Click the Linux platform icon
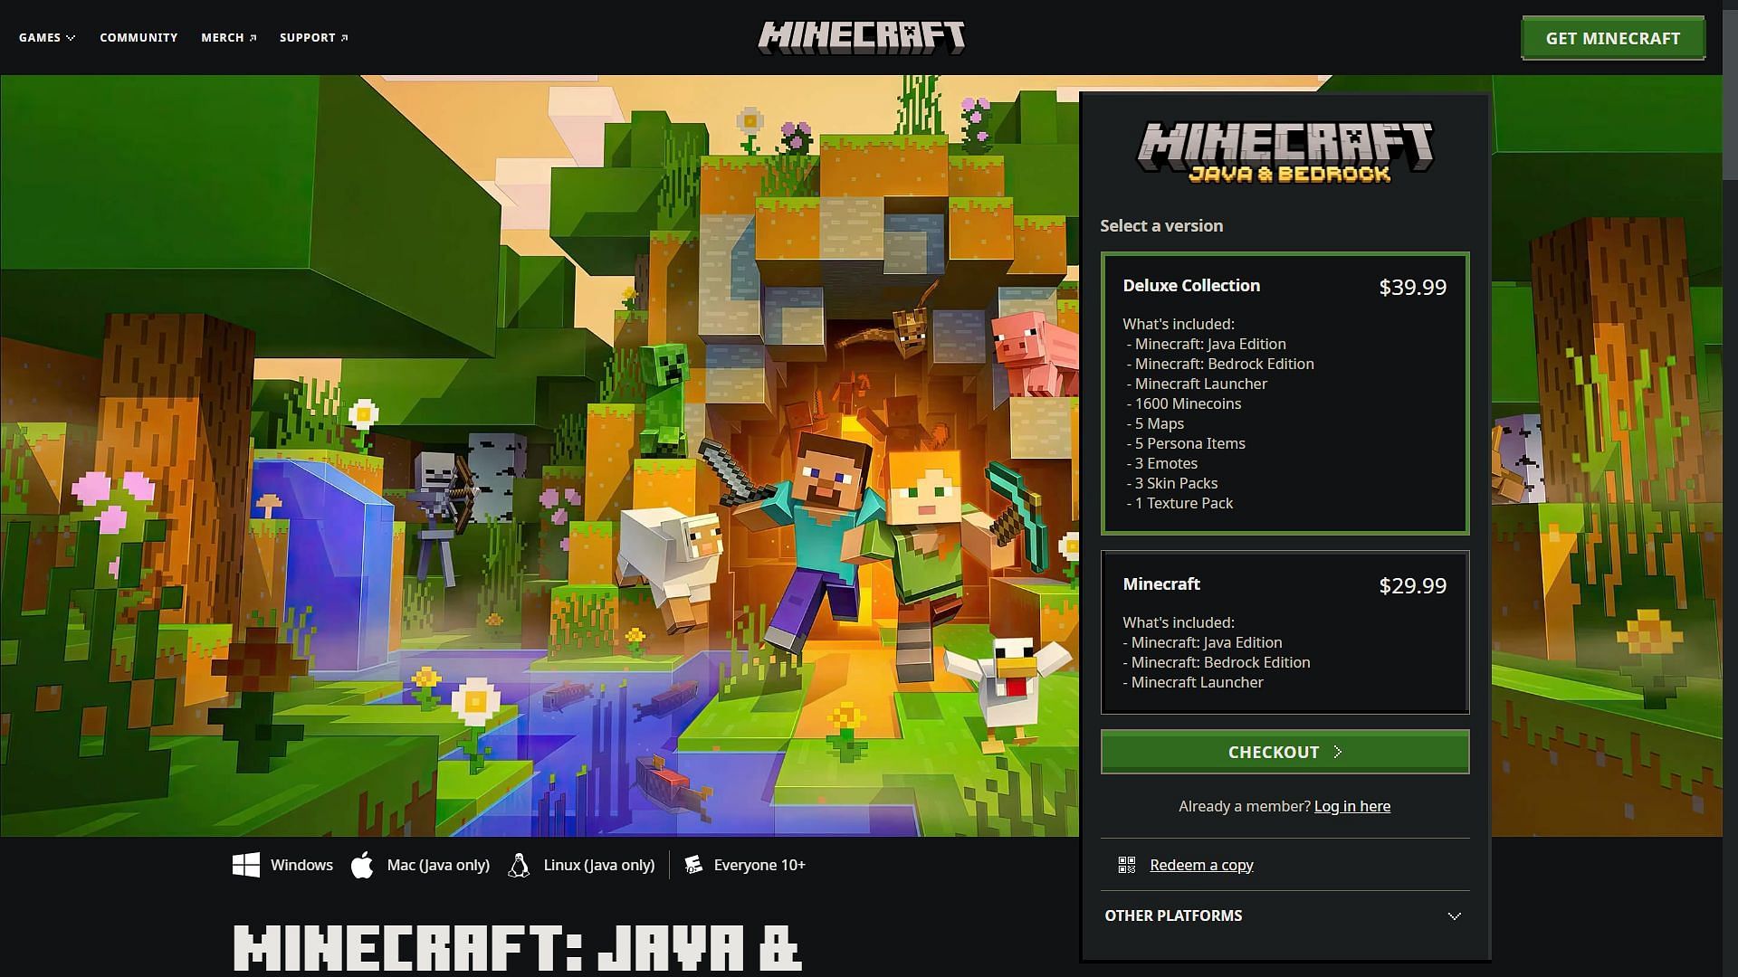The height and width of the screenshot is (977, 1738). point(520,865)
